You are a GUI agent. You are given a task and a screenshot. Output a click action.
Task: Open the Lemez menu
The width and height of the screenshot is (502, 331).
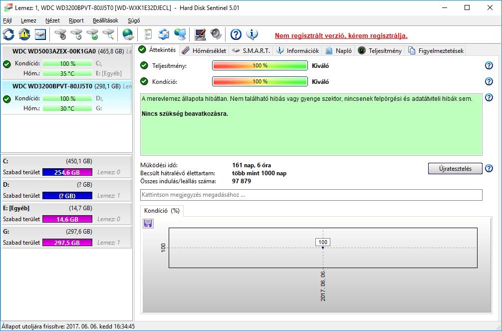point(28,20)
